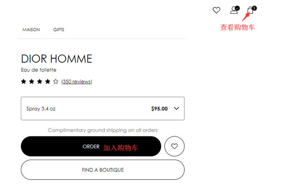The image size is (285, 189).
Task: Open the Spray 3.4 oz size dropdown
Action: pyautogui.click(x=103, y=108)
